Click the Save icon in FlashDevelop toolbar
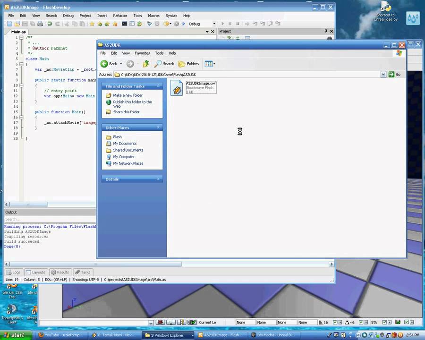 click(25, 24)
